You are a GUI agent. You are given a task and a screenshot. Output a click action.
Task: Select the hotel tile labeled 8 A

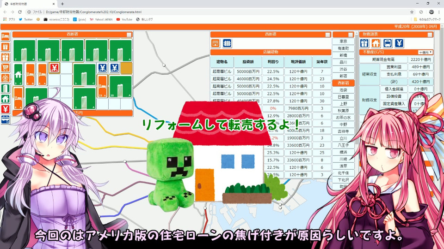click(18, 98)
